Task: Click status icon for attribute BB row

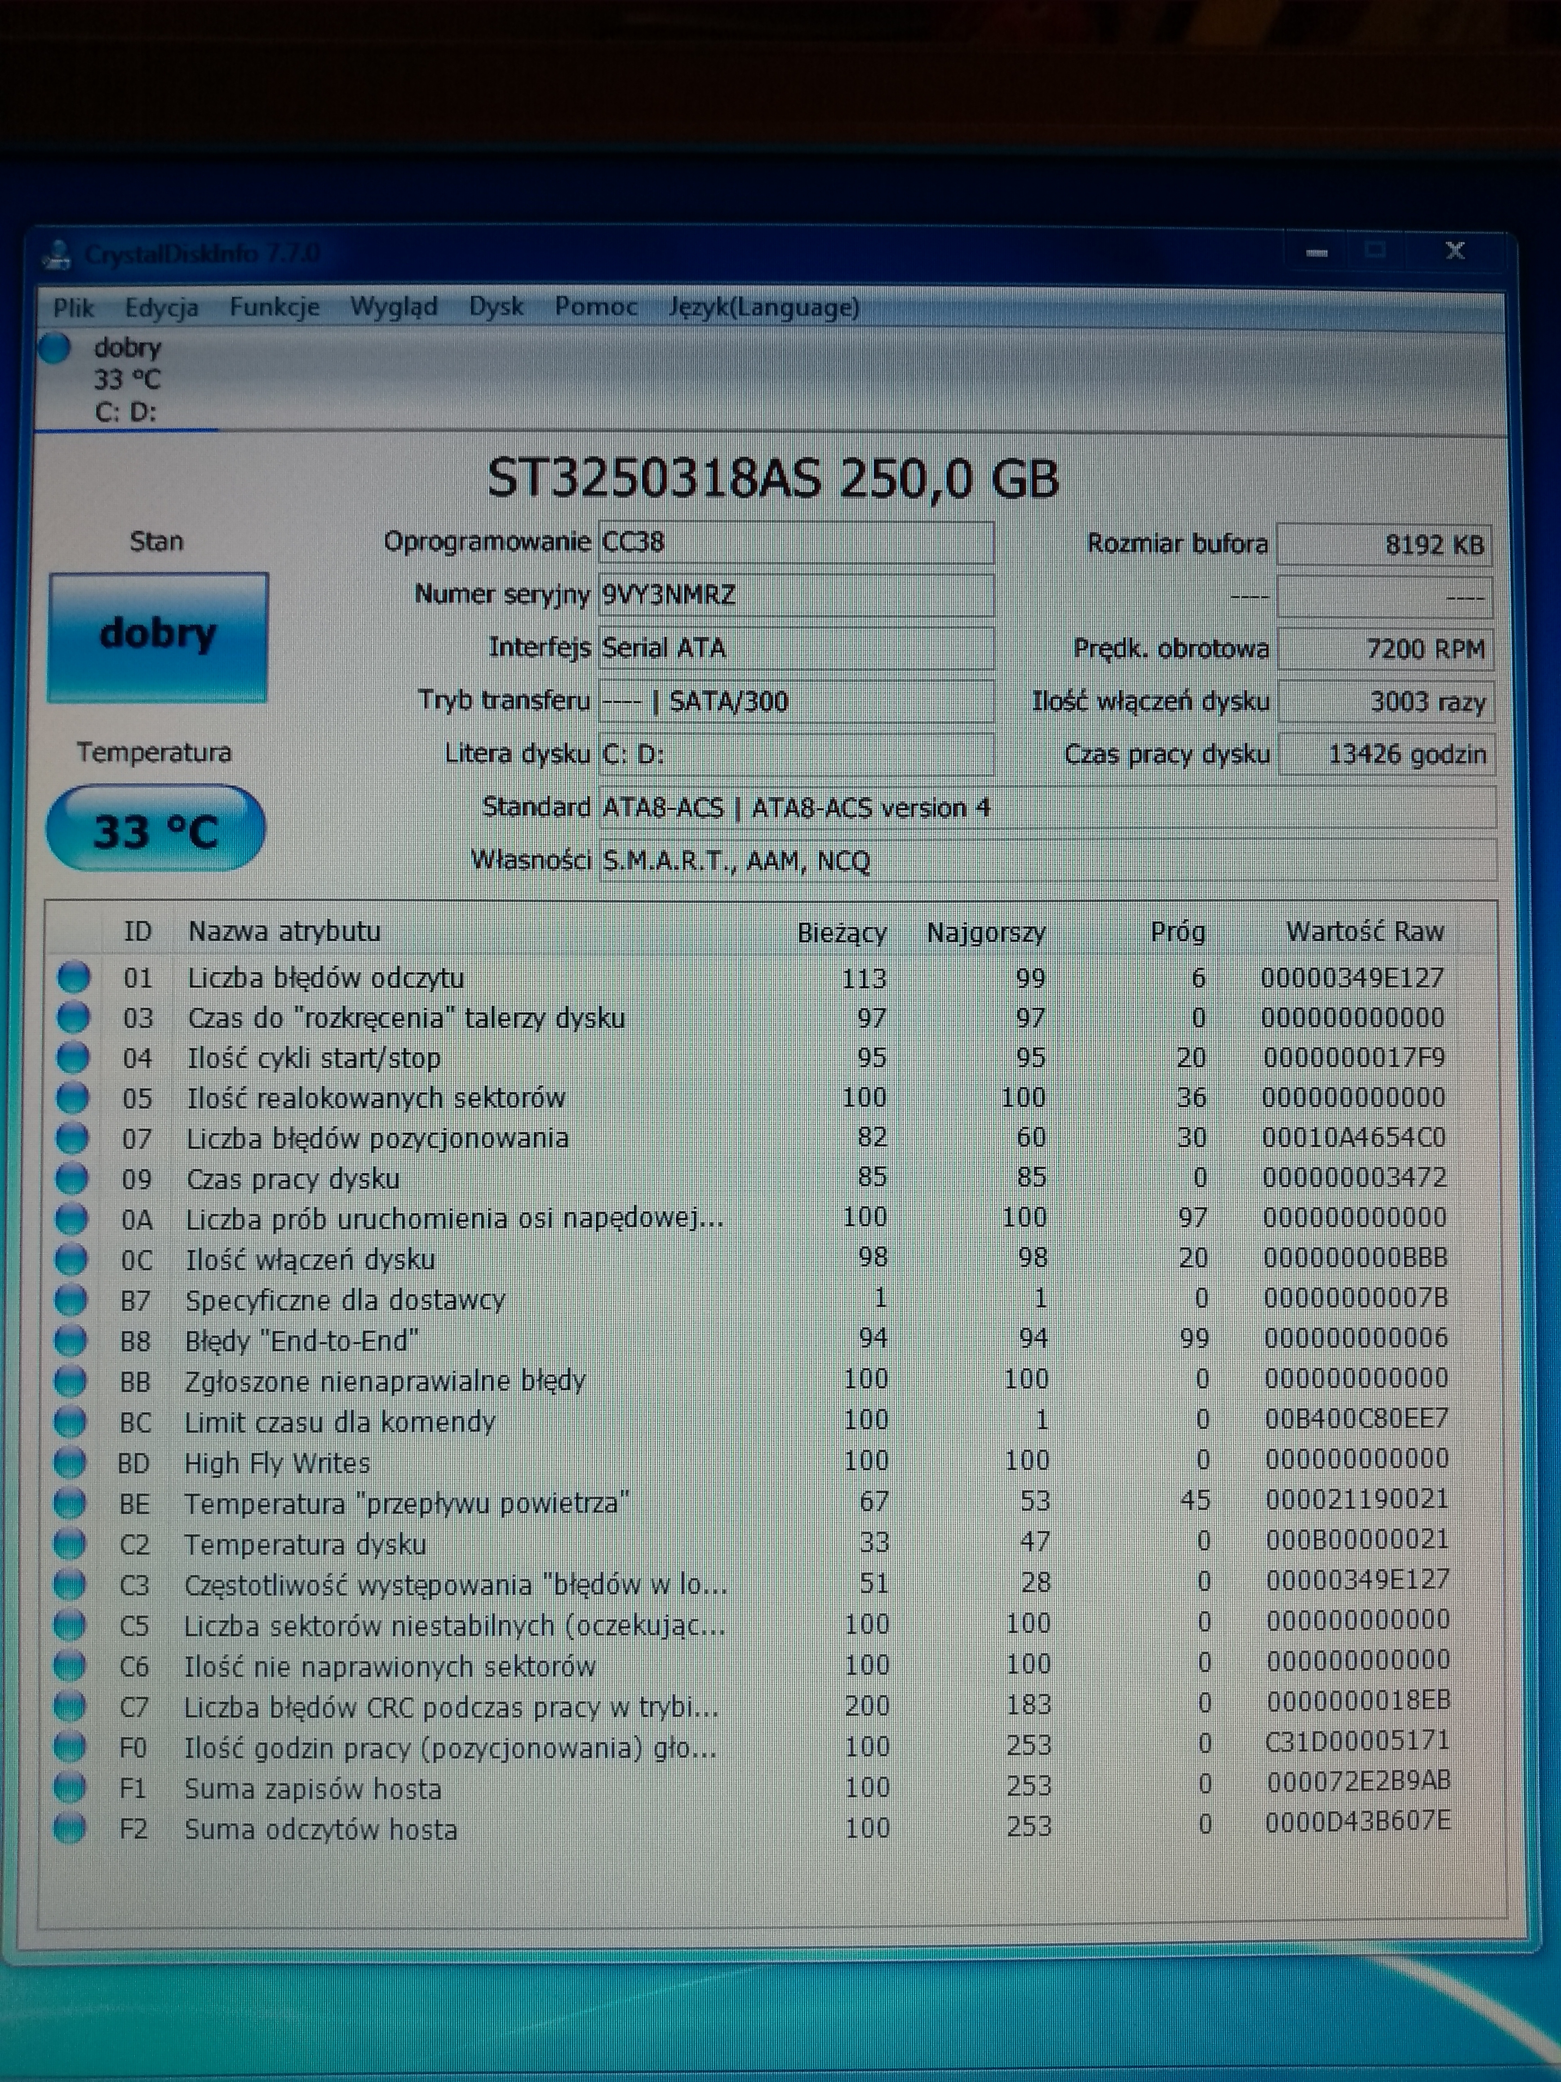Action: 70,1381
